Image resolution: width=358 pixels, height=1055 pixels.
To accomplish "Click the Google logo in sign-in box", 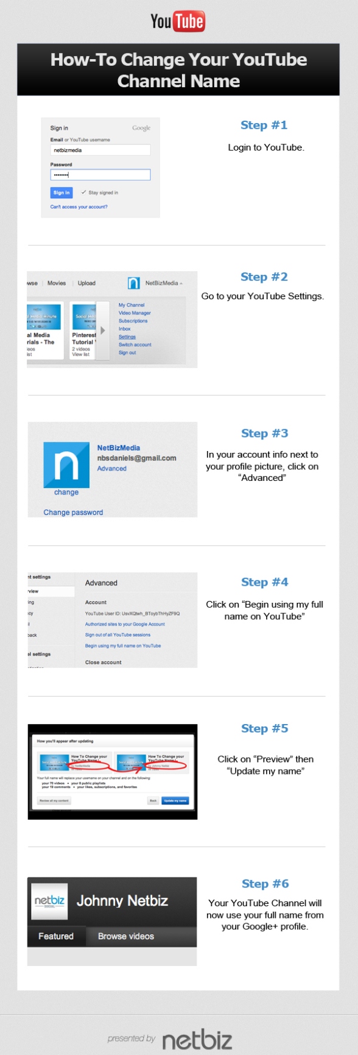I will point(141,128).
